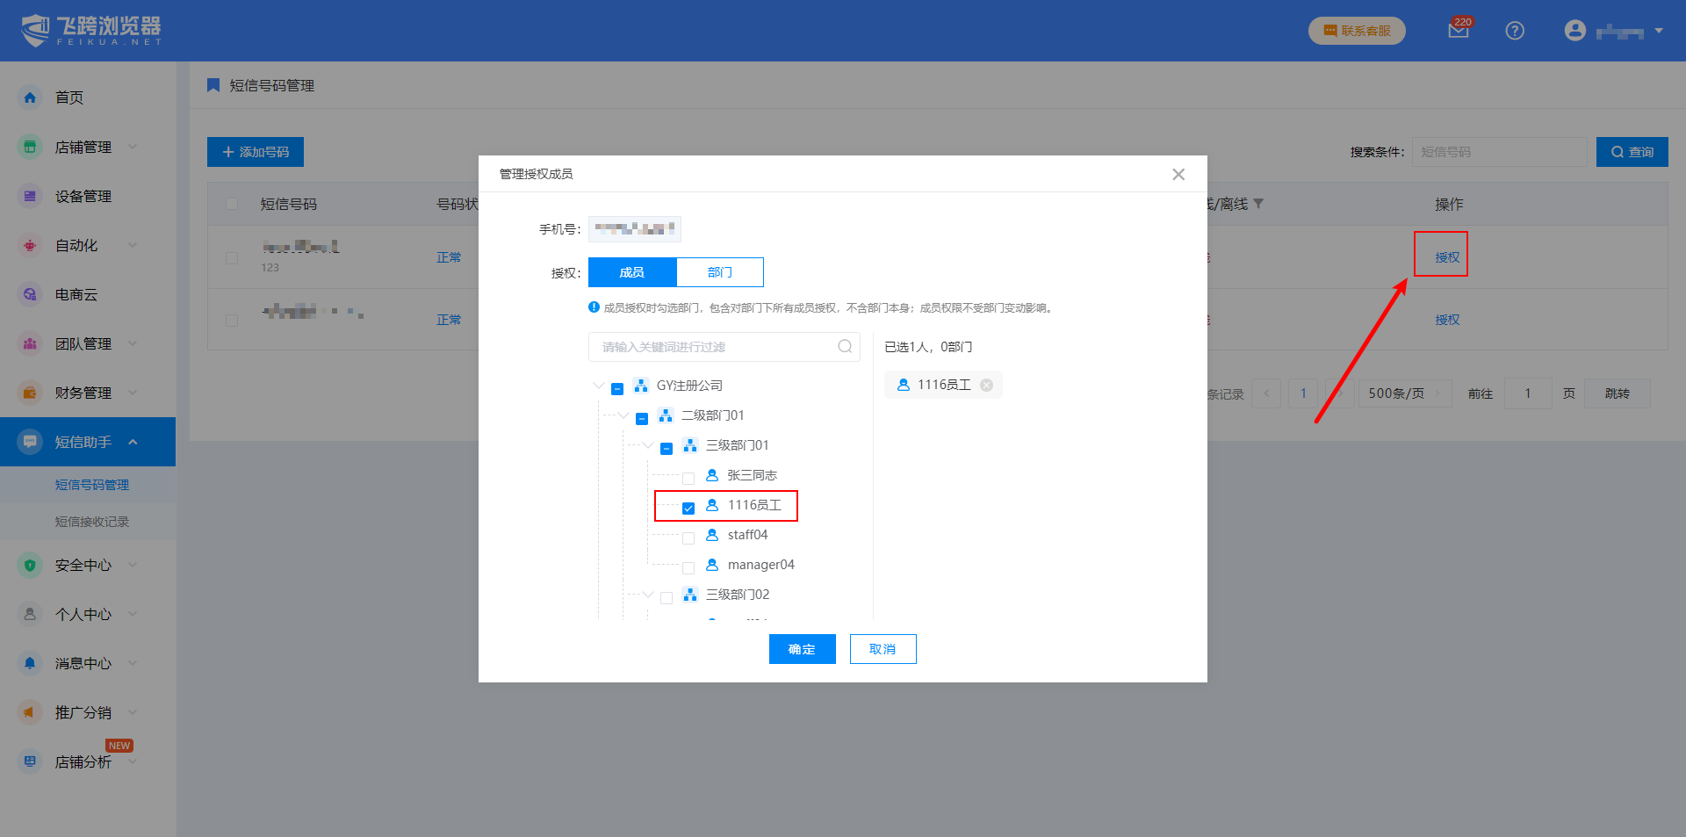Click the 取消 button to cancel
This screenshot has width=1686, height=837.
[x=883, y=649]
